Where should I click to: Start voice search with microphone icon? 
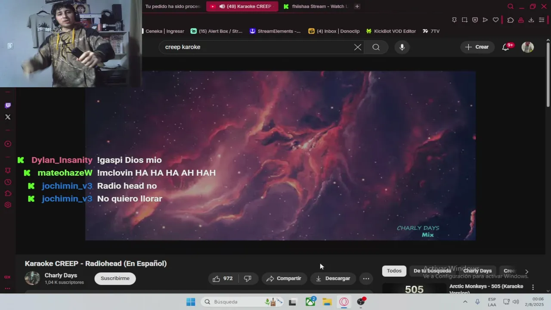tap(402, 47)
